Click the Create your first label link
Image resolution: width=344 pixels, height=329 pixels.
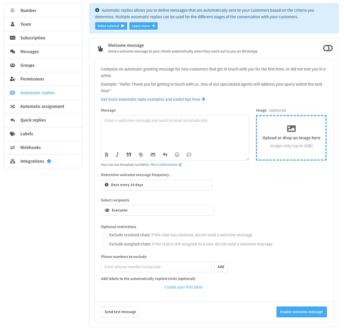click(x=184, y=287)
